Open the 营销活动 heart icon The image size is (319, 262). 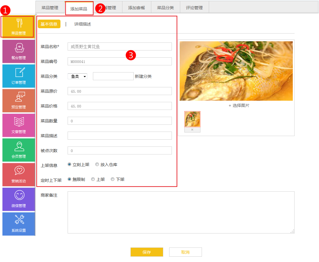point(19,171)
